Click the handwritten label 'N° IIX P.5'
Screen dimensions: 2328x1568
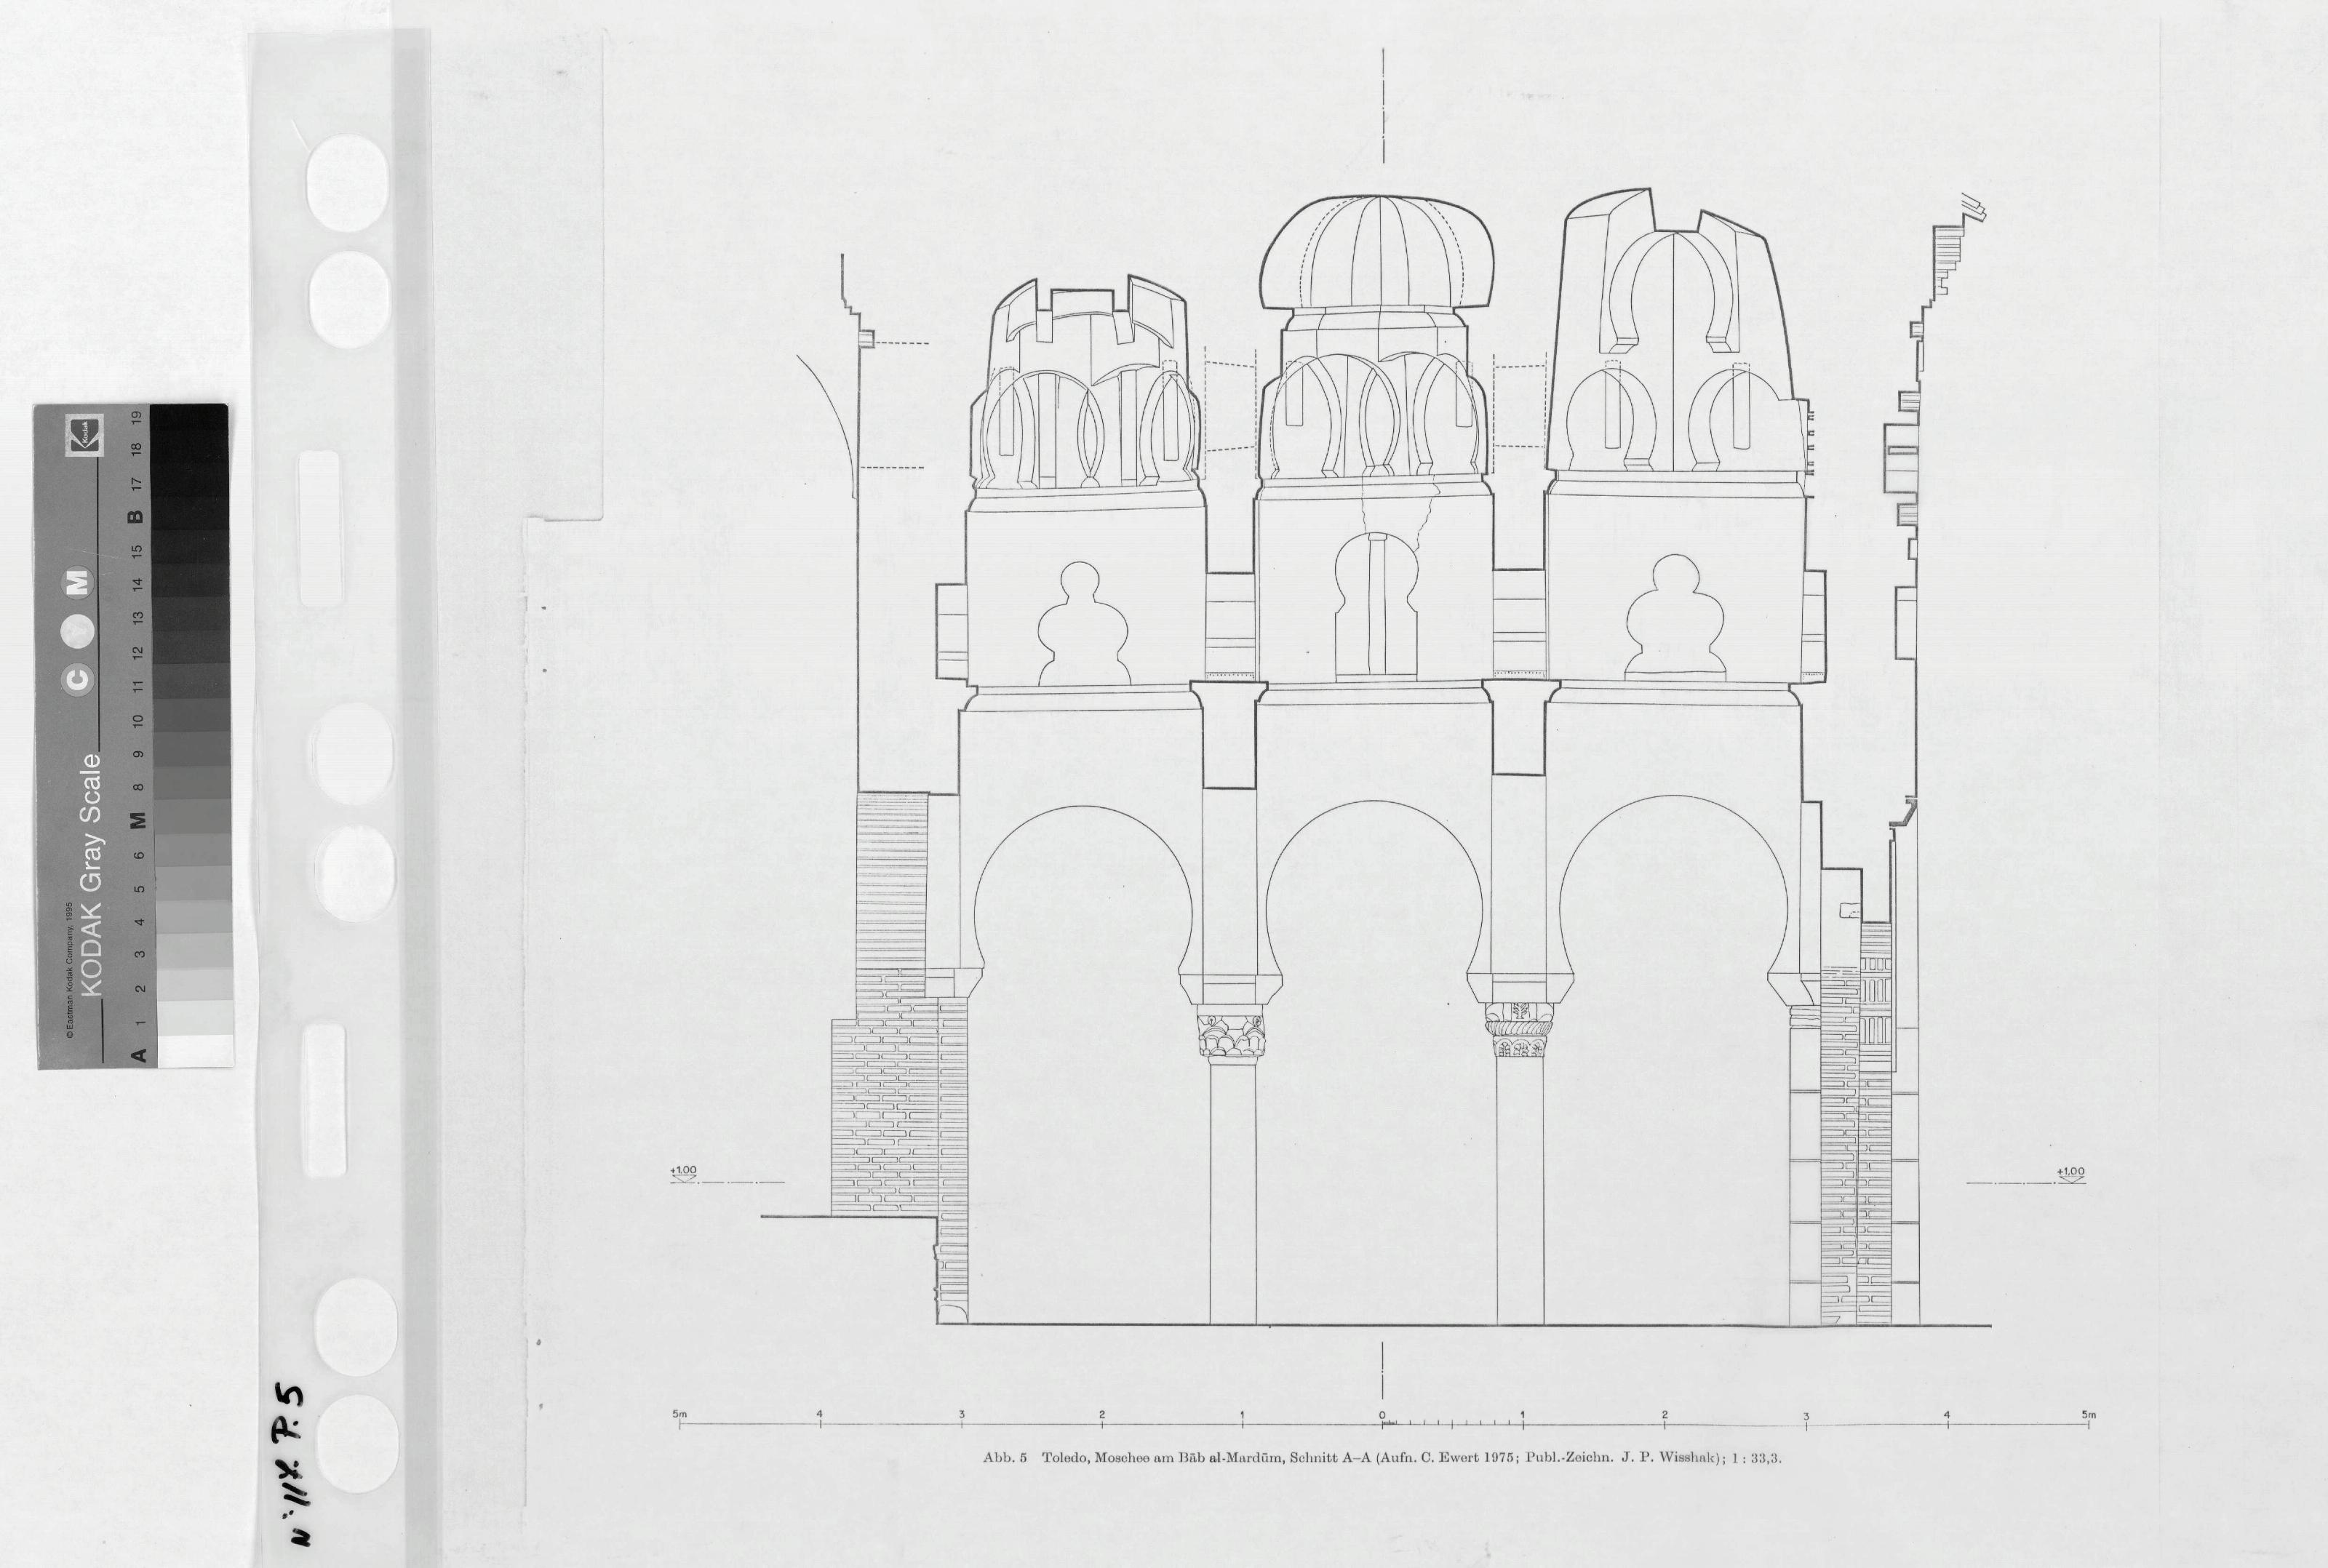click(290, 1463)
